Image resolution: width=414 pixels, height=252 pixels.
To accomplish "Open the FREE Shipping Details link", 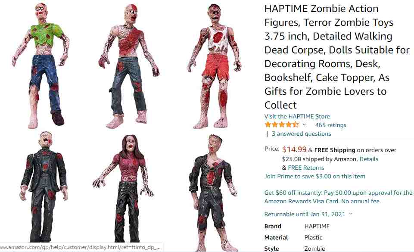I will pos(369,159).
